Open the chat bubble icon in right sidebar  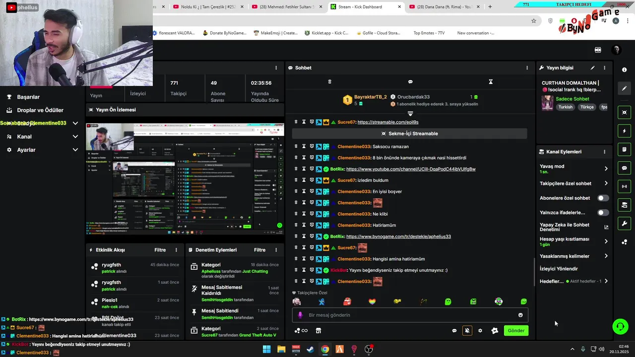[x=625, y=168]
